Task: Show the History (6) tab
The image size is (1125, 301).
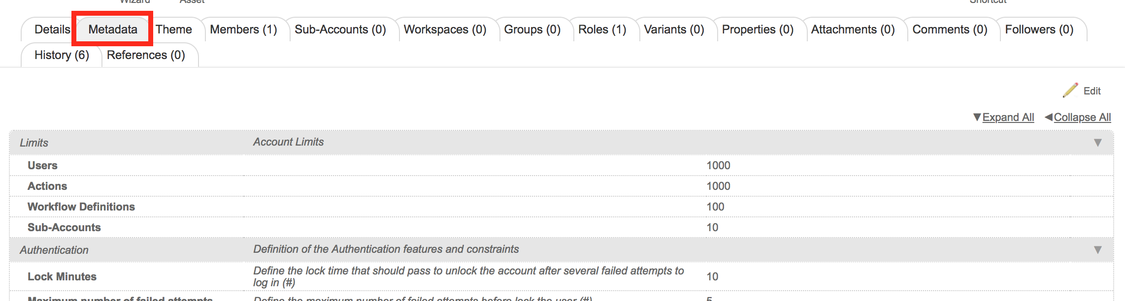Action: [x=62, y=55]
